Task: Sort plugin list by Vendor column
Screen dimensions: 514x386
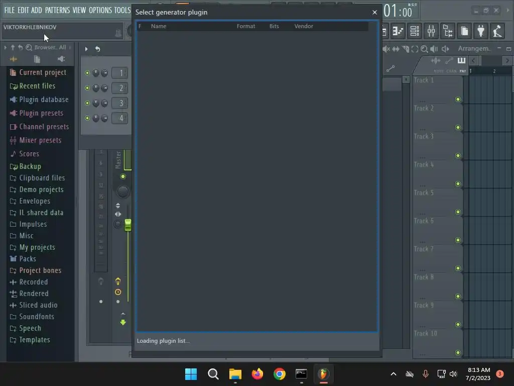Action: pyautogui.click(x=304, y=26)
